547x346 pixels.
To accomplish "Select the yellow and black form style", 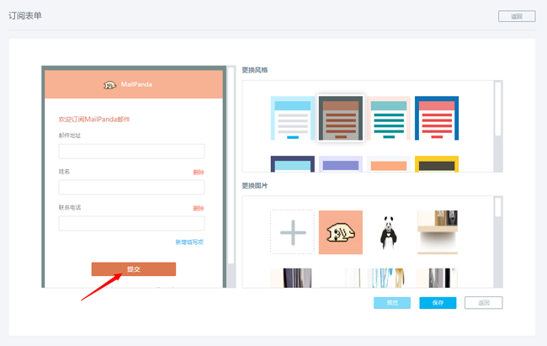I will (x=437, y=164).
